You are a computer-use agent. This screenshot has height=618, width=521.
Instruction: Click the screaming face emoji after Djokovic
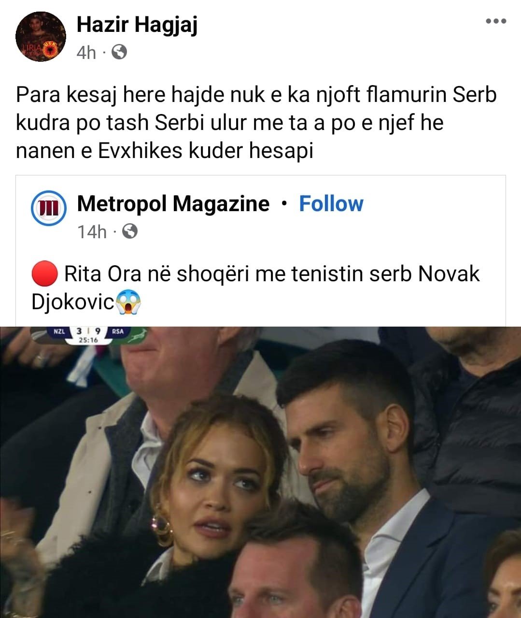coord(127,302)
